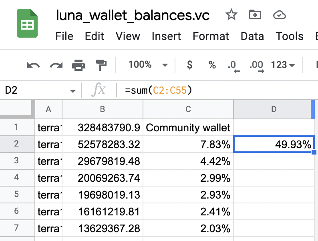Open the Format menu

click(211, 36)
